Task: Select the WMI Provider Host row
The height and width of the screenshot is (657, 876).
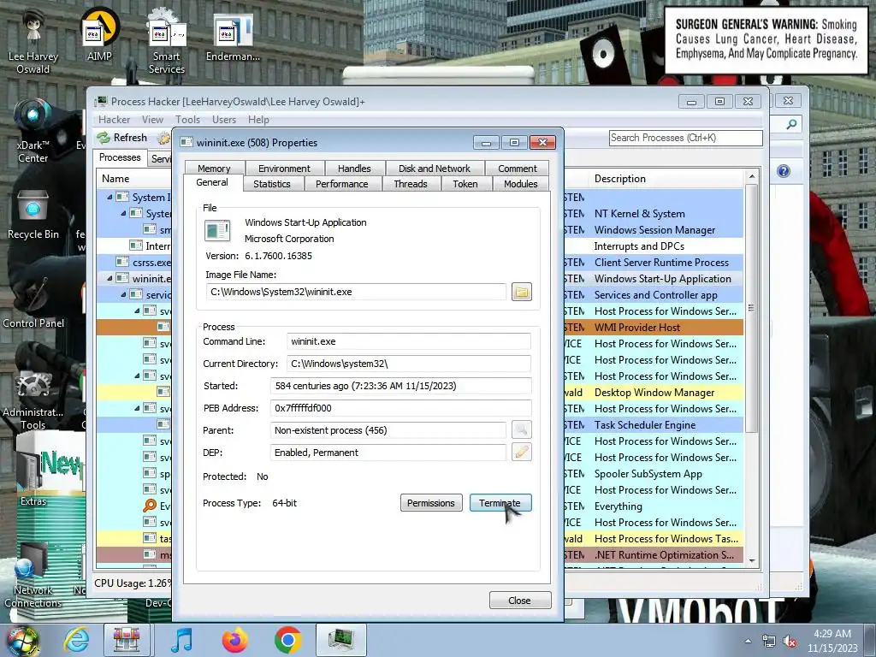Action: (x=419, y=328)
